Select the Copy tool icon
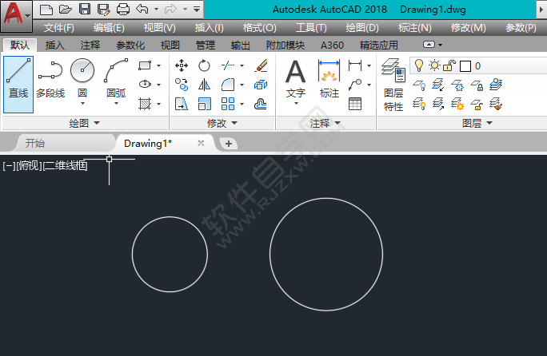Image resolution: width=547 pixels, height=356 pixels. point(182,85)
